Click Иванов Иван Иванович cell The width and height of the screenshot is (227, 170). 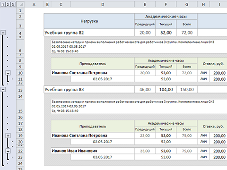click(93, 151)
